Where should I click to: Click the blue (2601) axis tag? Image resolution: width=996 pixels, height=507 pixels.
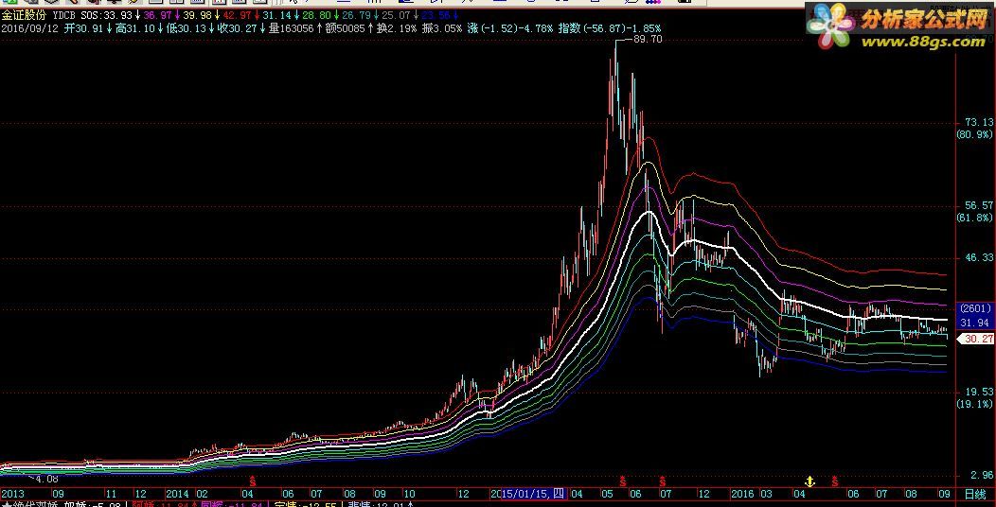click(x=975, y=308)
